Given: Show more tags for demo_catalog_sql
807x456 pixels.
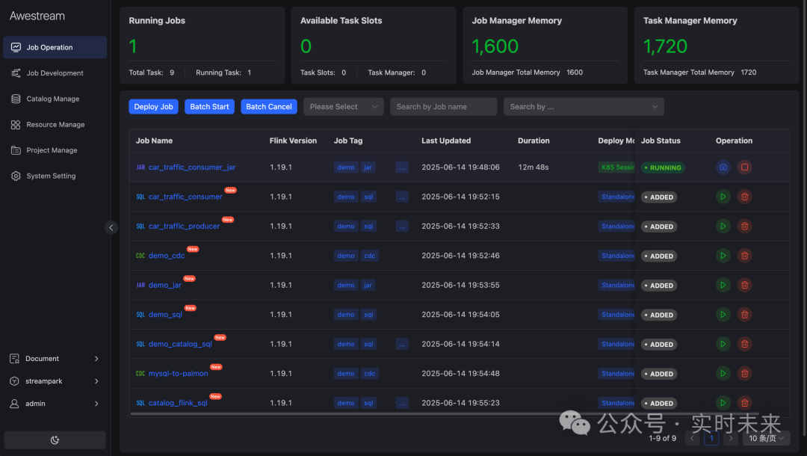Looking at the screenshot, I should click(x=402, y=345).
